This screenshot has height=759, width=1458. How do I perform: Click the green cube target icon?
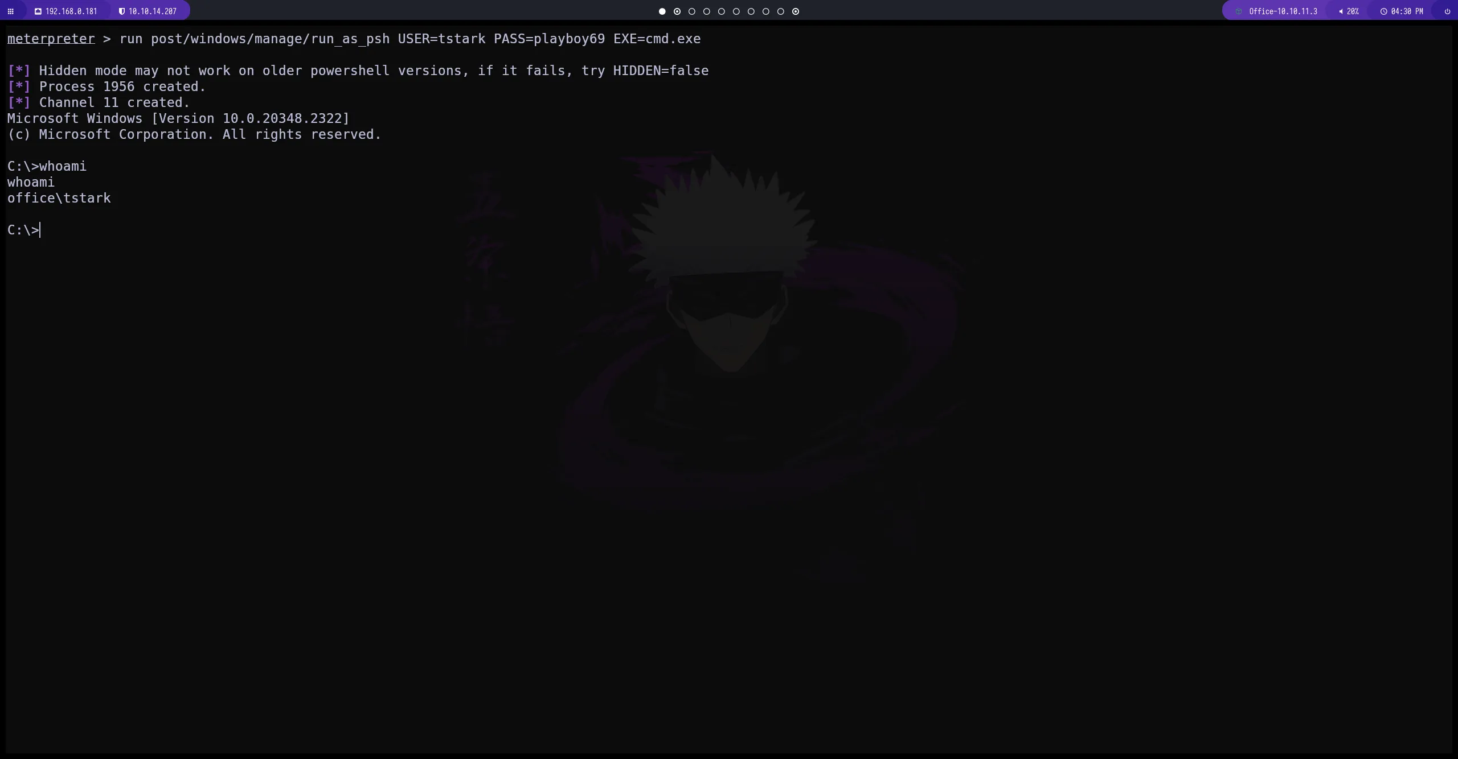1239,11
